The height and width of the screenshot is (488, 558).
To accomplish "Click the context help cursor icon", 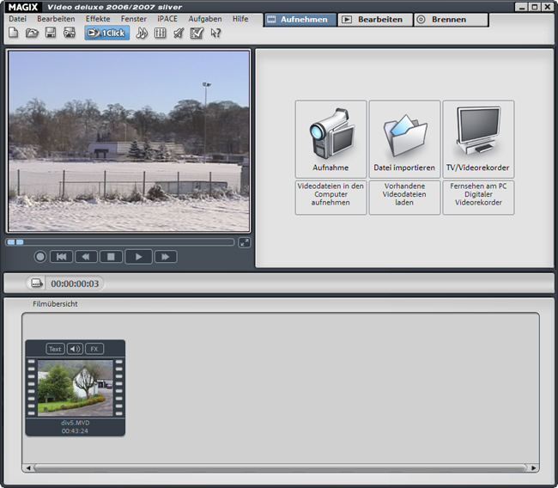I will tap(215, 34).
